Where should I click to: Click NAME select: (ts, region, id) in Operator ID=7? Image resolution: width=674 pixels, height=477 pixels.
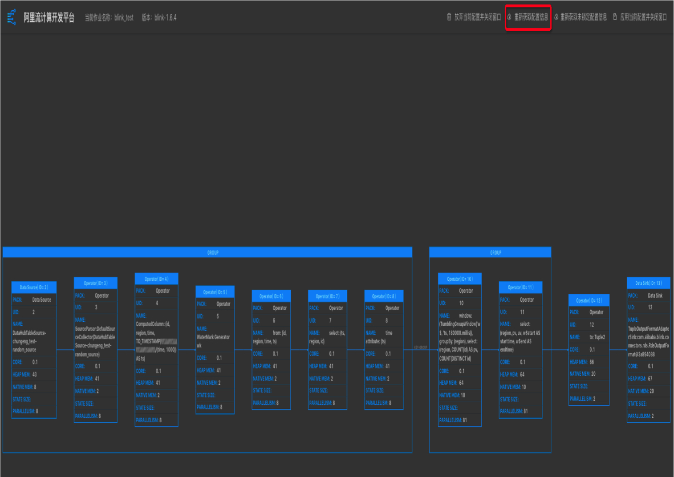pos(327,337)
